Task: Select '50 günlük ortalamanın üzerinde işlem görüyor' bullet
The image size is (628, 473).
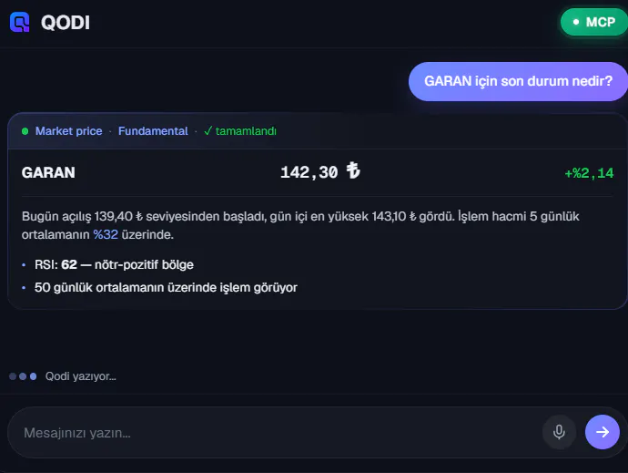Action: [166, 288]
